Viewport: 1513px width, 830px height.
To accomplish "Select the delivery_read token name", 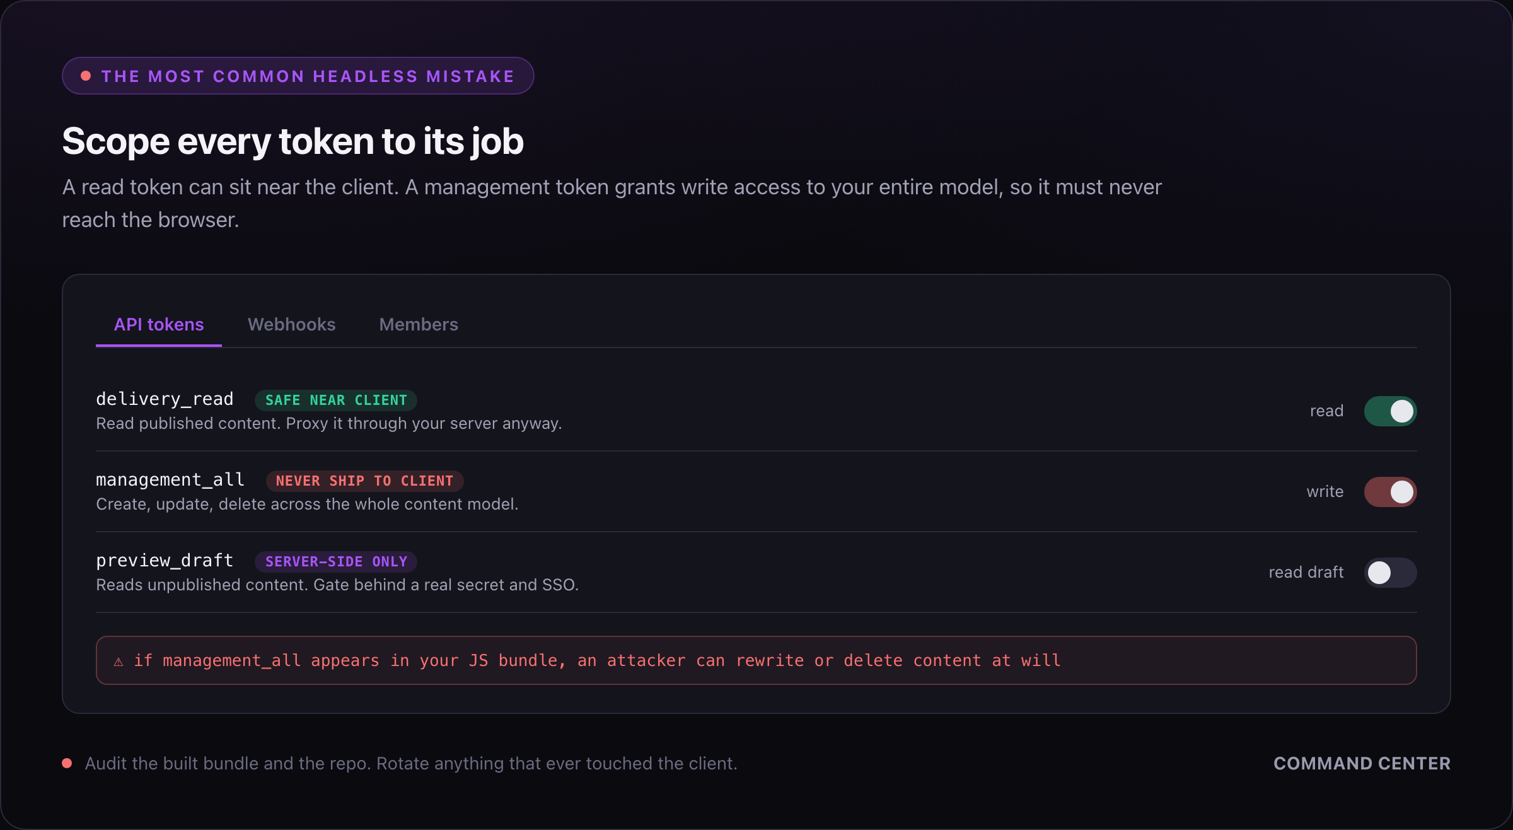I will click(x=165, y=399).
